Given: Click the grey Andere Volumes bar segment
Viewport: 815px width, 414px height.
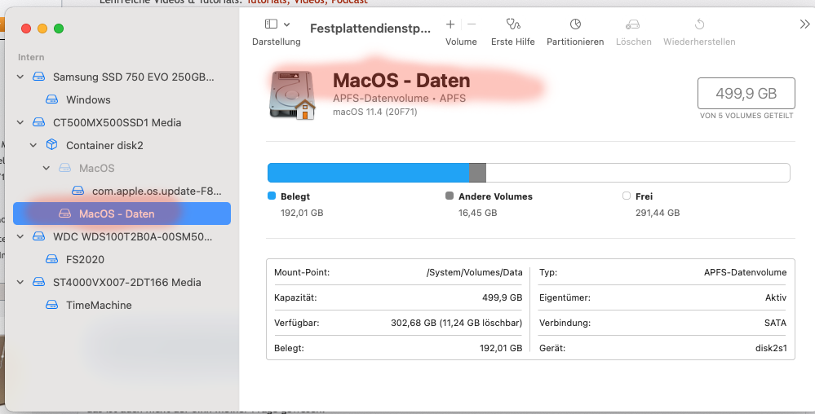Looking at the screenshot, I should coord(477,173).
